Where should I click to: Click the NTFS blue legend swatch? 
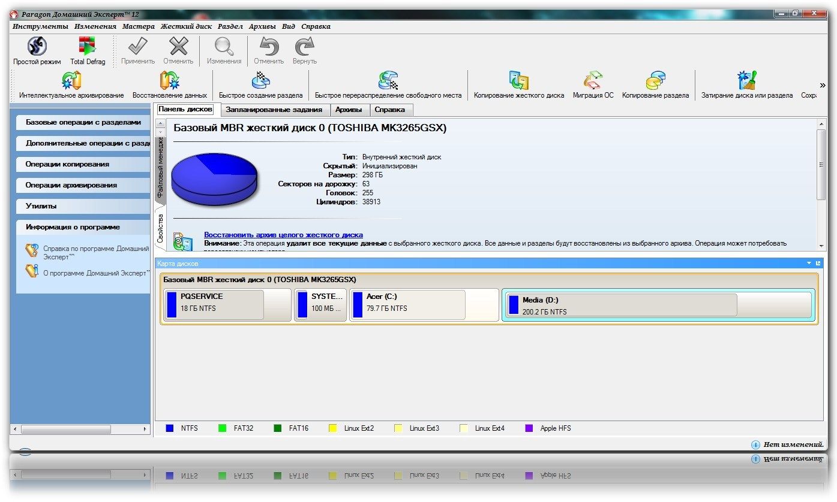tap(170, 428)
